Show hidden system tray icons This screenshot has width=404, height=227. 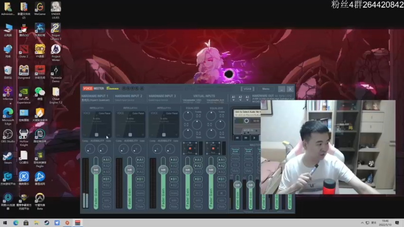(x=362, y=223)
